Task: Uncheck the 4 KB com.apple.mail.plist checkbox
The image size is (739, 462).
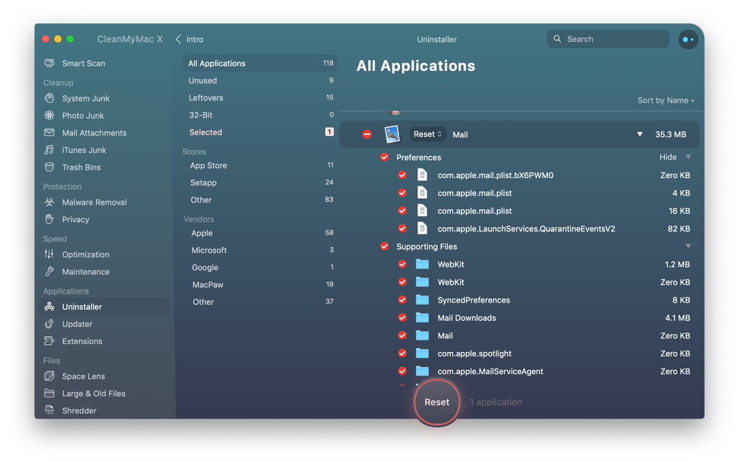Action: [402, 193]
